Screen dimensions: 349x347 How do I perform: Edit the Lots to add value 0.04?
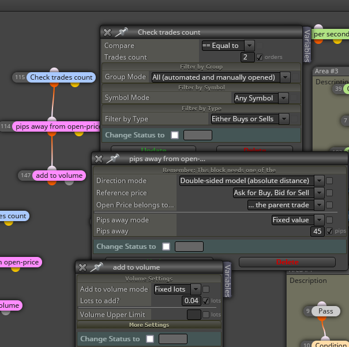pos(192,301)
